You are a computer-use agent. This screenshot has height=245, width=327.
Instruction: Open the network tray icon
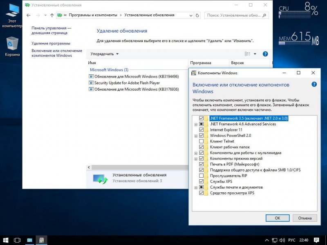pyautogui.click(x=274, y=240)
